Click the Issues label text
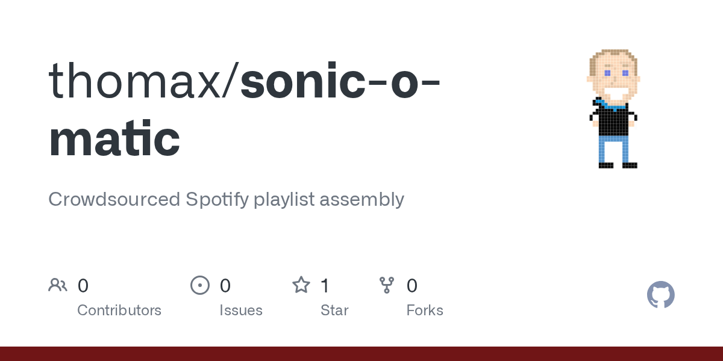 coord(241,310)
